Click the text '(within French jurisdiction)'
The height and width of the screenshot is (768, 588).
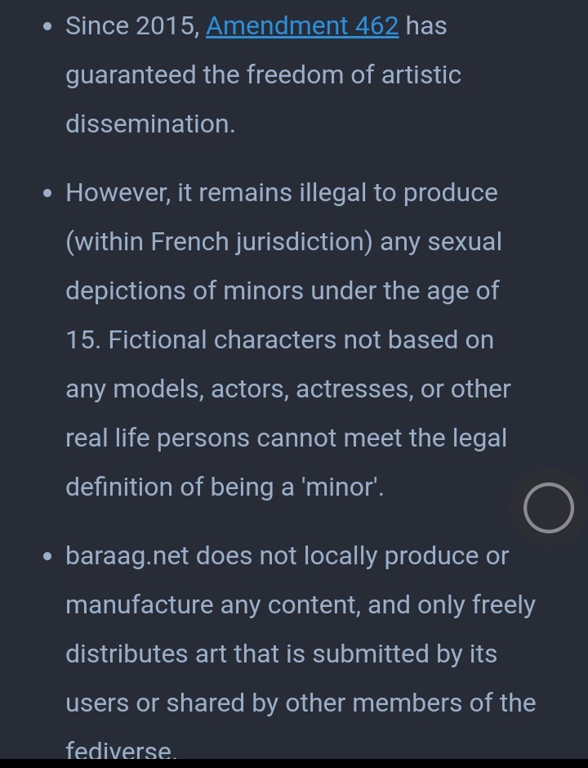point(219,242)
